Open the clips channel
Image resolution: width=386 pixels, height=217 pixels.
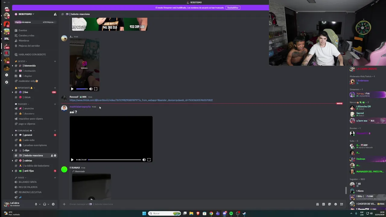[x=27, y=150]
